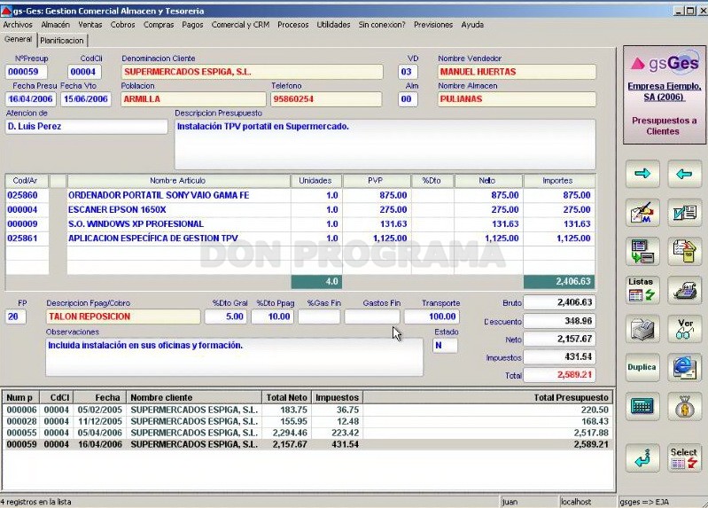This screenshot has width=708, height=508.
Task: Open the Compras menu
Action: (159, 25)
